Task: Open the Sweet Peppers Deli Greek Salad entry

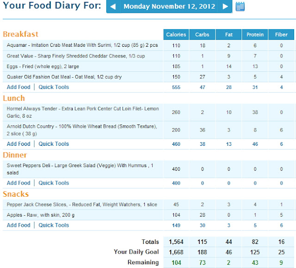Action: 80,169
